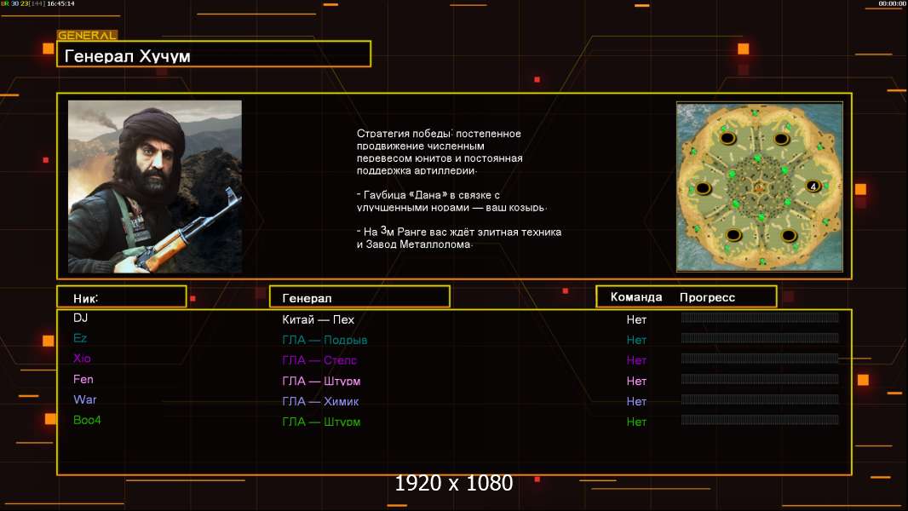Click the 'Команда' column header
Image resolution: width=908 pixels, height=511 pixels.
[635, 297]
